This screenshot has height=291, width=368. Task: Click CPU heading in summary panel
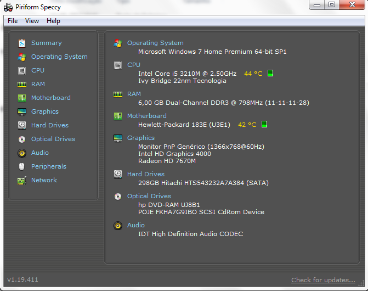coord(134,65)
